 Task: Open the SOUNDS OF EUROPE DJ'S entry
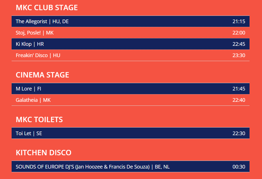(x=131, y=167)
